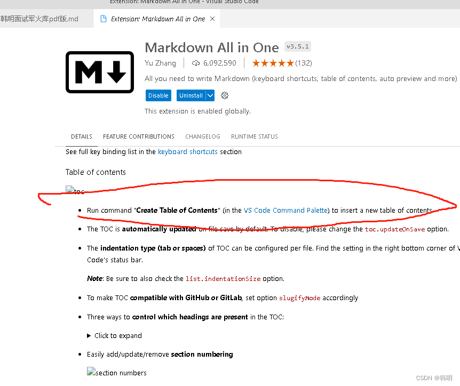Close the Markdown All in One tab
The height and width of the screenshot is (386, 460).
coord(212,19)
